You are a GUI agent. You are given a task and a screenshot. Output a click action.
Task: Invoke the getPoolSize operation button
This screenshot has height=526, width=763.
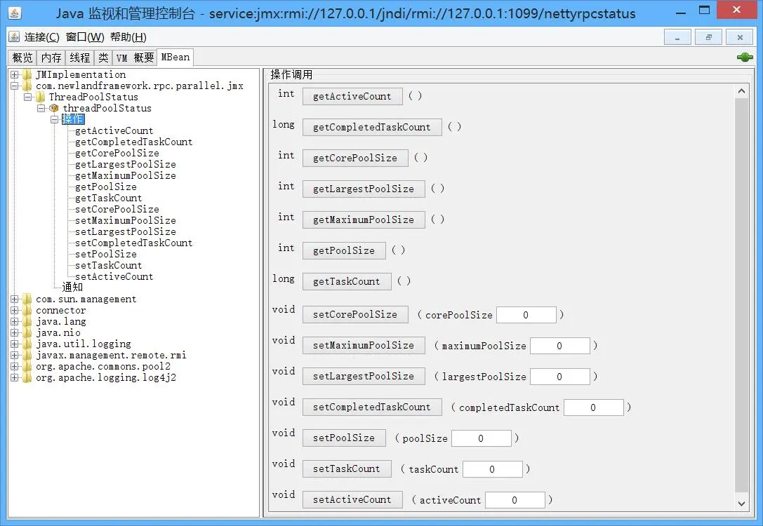(344, 250)
